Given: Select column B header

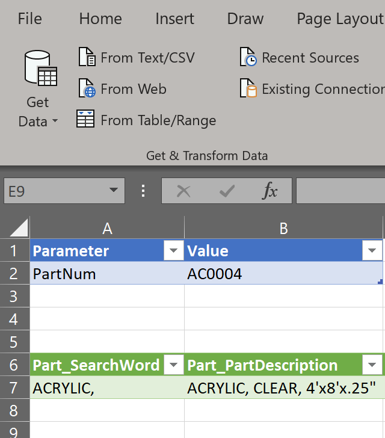Looking at the screenshot, I should pos(283,228).
